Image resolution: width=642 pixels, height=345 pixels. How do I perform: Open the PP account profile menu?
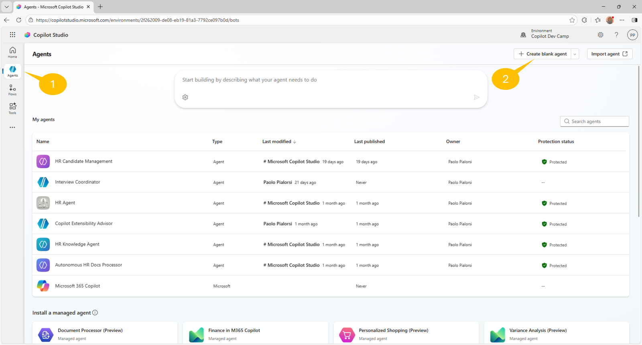(632, 35)
